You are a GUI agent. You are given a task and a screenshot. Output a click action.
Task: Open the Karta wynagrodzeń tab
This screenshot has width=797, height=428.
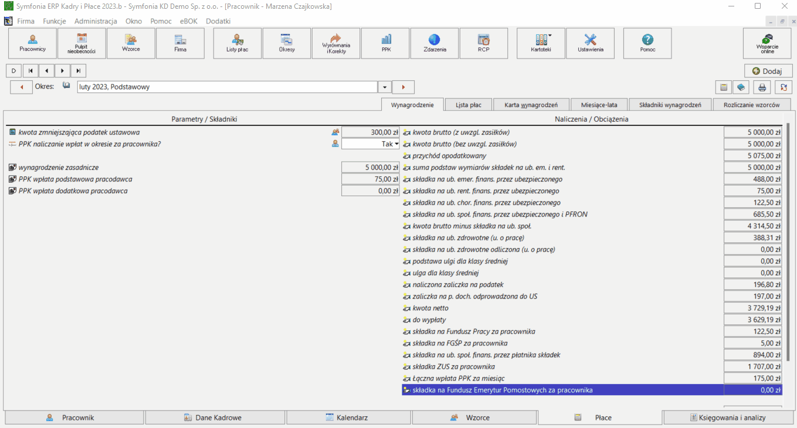click(x=531, y=105)
